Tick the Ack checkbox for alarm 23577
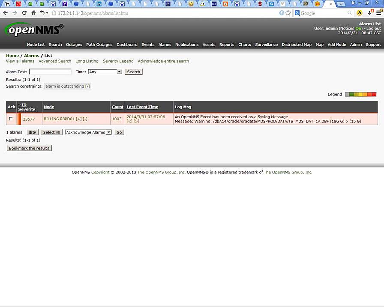384x307 pixels. [11, 119]
